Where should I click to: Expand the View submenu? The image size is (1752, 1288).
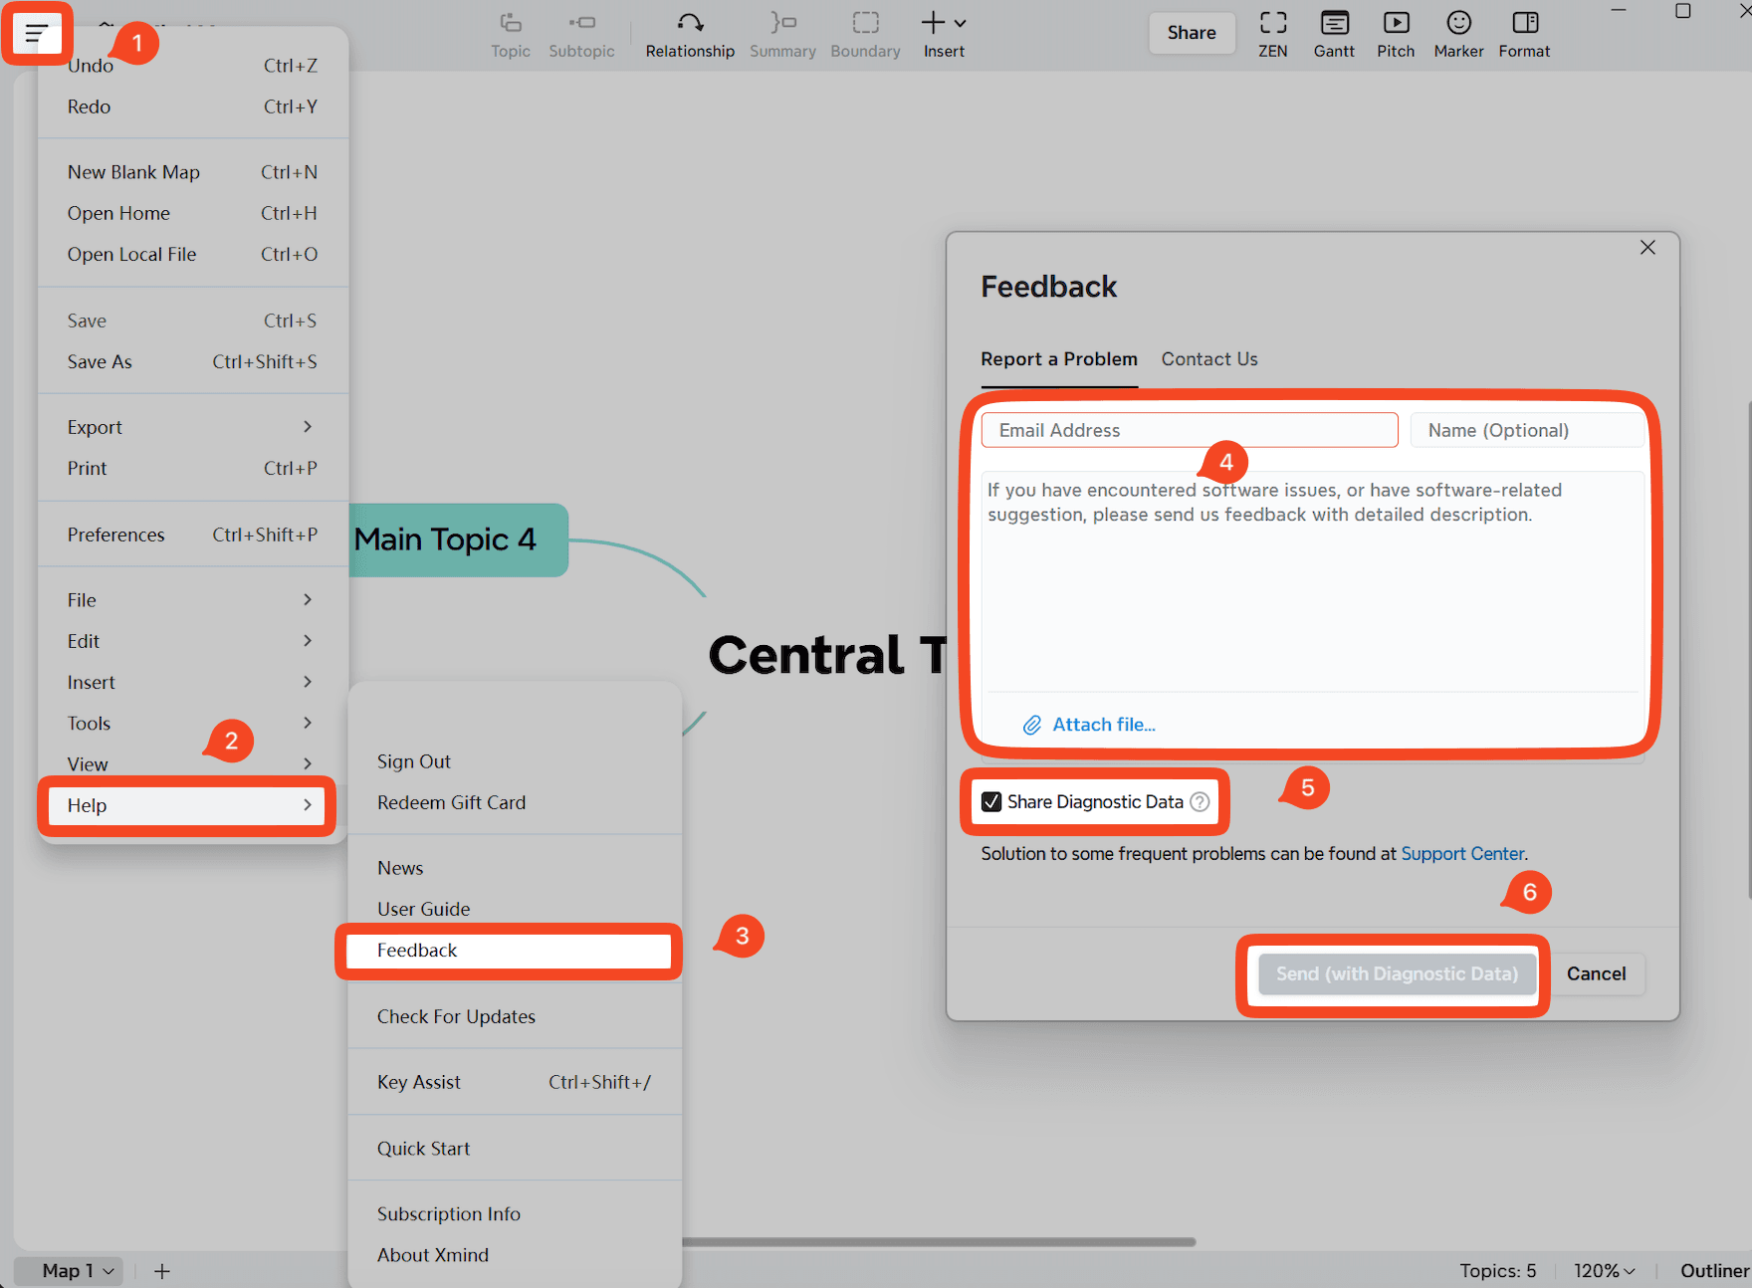[x=192, y=764]
